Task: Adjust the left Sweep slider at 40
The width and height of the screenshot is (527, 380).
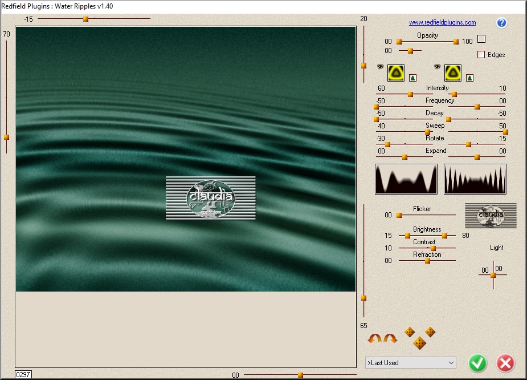Action: tap(427, 132)
